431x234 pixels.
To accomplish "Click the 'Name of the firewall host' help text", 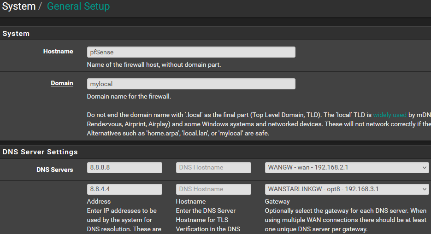I will [x=154, y=65].
